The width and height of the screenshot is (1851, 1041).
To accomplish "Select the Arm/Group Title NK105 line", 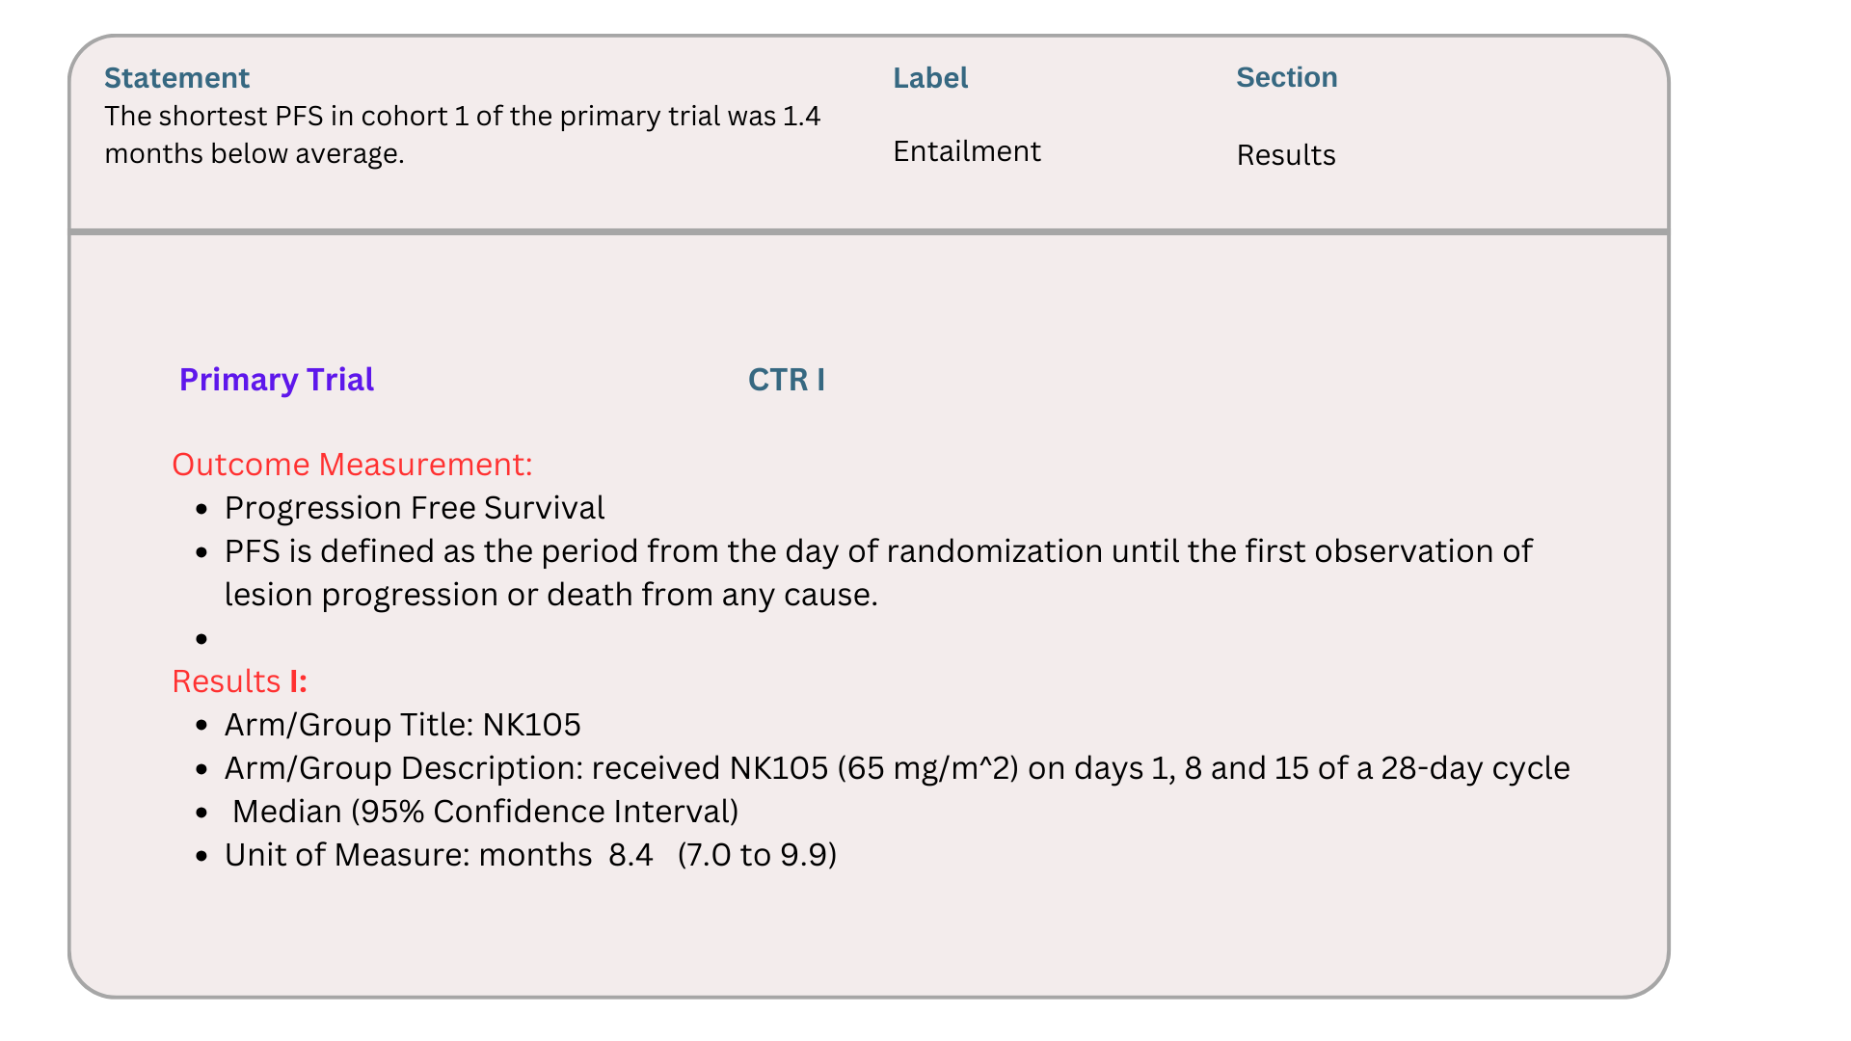I will (402, 725).
